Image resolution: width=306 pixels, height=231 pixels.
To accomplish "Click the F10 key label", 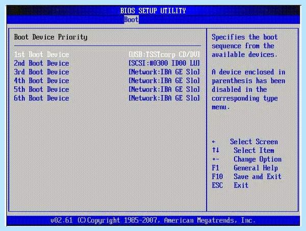I will 217,176.
